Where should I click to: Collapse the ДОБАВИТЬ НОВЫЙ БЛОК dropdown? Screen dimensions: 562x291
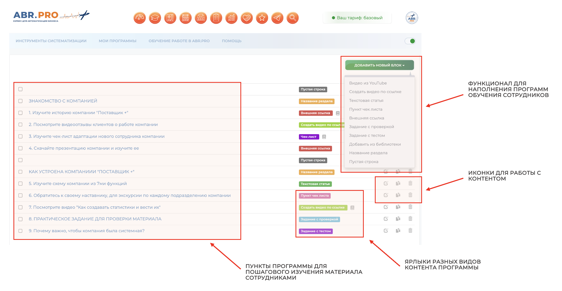379,65
